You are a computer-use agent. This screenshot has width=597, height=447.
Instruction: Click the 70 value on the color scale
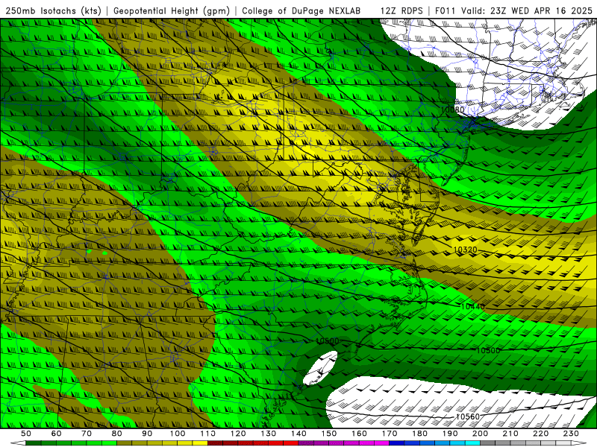pos(87,434)
